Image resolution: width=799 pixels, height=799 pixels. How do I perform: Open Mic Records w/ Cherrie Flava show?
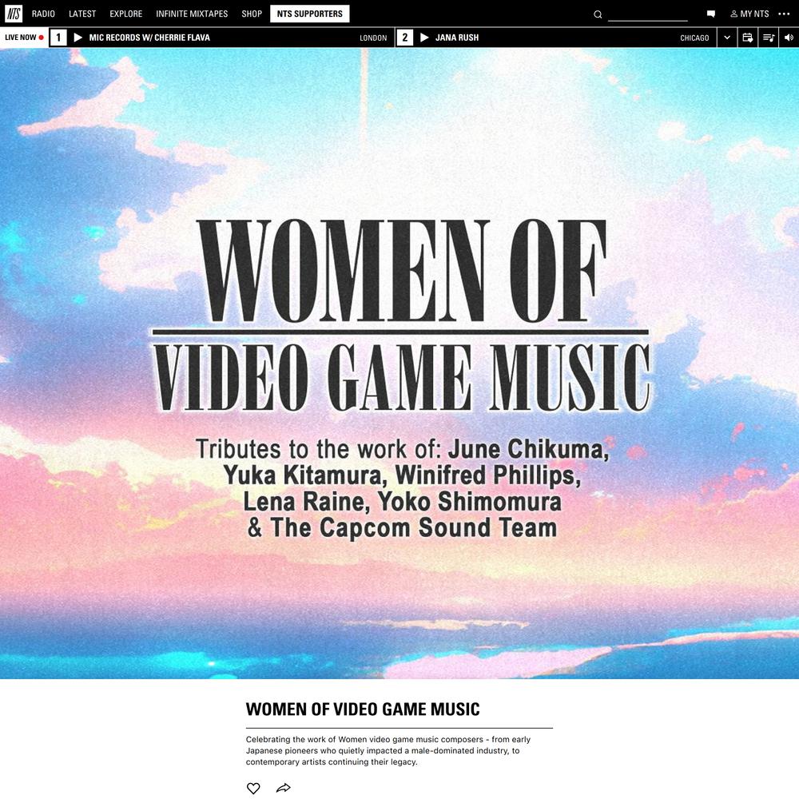point(149,38)
